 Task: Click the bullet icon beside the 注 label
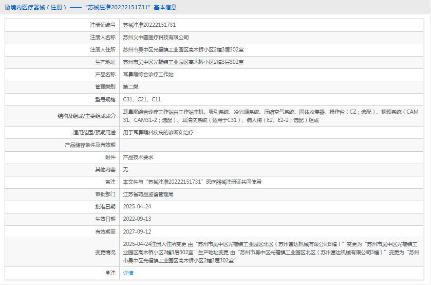[107, 273]
